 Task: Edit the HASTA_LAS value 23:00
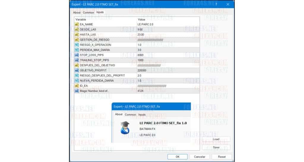pyautogui.click(x=141, y=35)
